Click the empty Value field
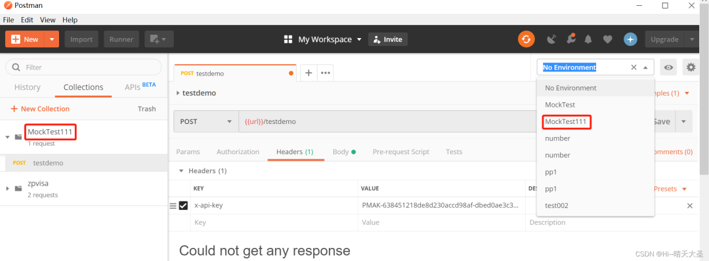Screen dimensions: 709x261 (441, 222)
